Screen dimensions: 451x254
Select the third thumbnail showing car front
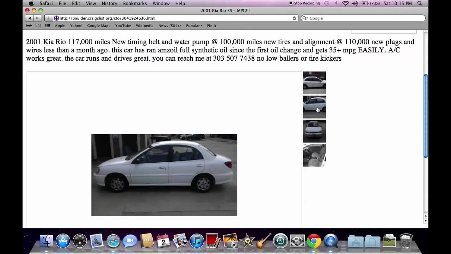click(x=314, y=131)
